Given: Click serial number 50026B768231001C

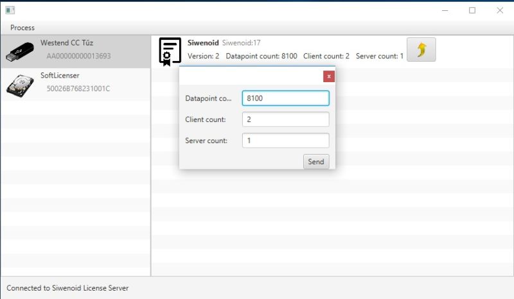Looking at the screenshot, I should coord(78,89).
